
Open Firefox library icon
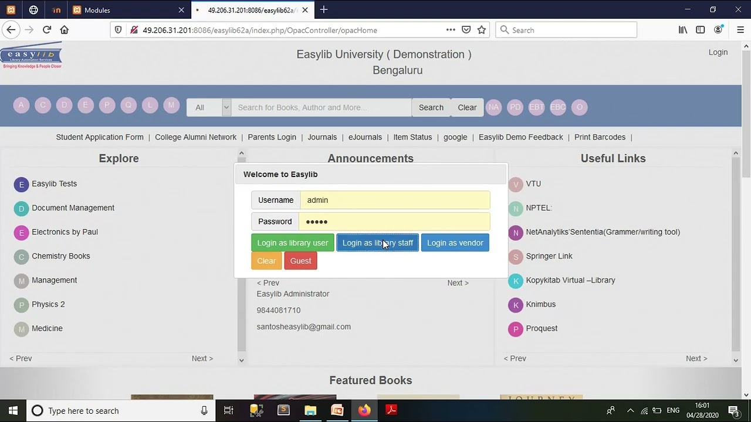click(683, 30)
